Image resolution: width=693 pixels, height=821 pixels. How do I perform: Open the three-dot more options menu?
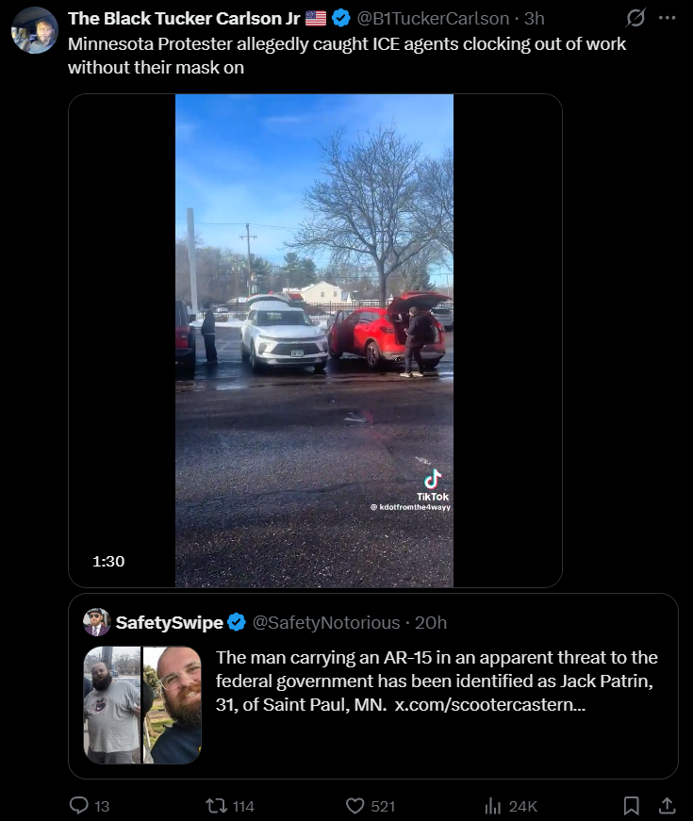tap(667, 18)
